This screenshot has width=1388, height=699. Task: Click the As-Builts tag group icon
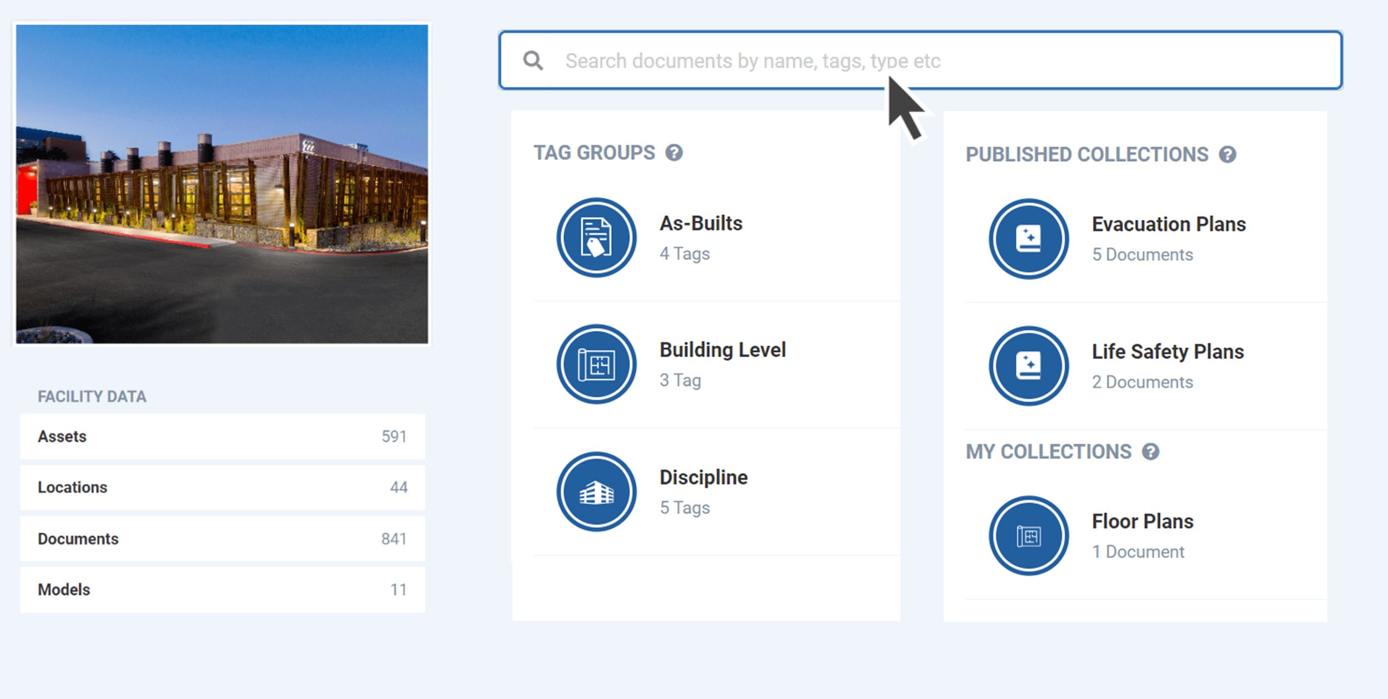596,237
